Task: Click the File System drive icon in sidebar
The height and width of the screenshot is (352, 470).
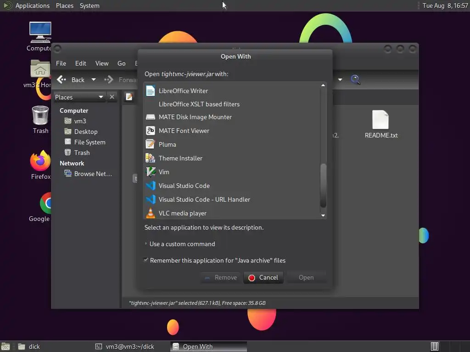Action: coord(68,142)
